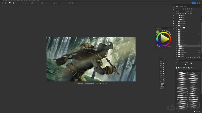202x113 pixels.
Task: Click the Remove background button
Action: 90,84
